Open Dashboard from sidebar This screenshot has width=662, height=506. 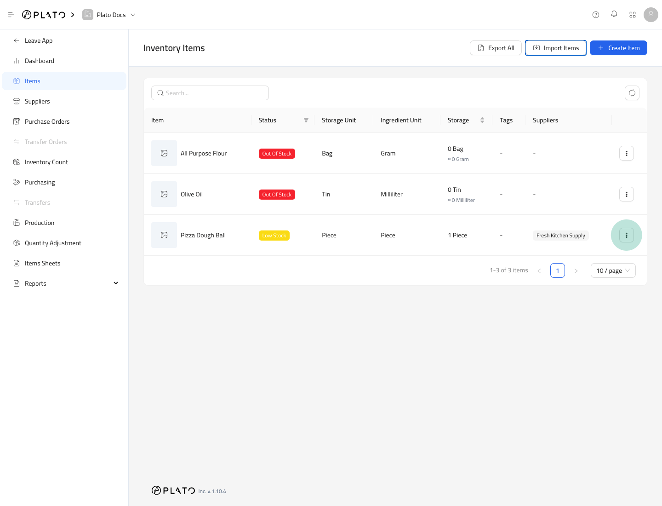tap(64, 61)
